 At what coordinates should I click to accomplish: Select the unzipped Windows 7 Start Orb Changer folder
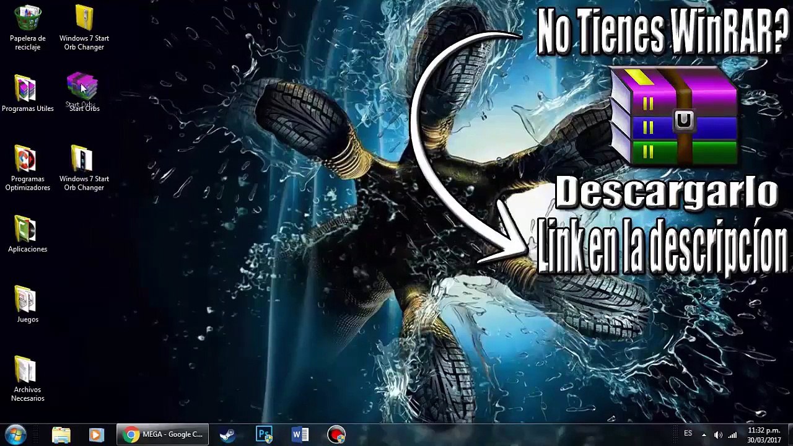click(x=84, y=168)
